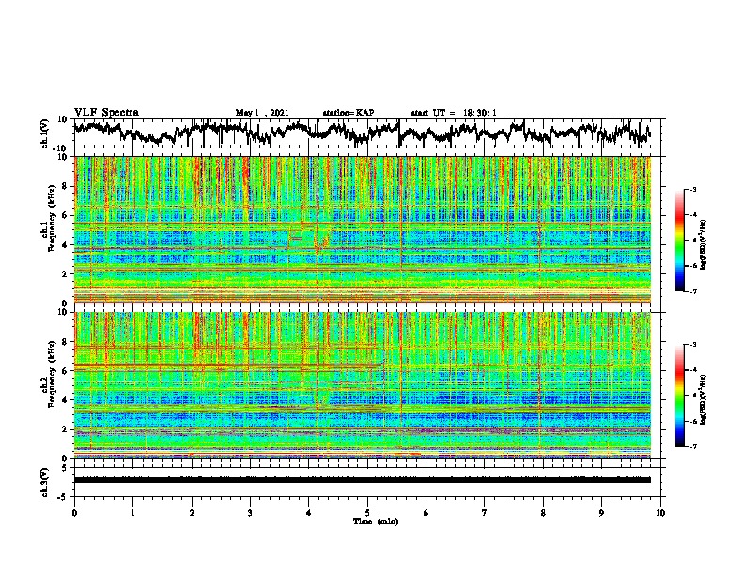The image size is (744, 575).
Task: Click the "ch.1(V)" top panel axis label
Action: click(44, 133)
